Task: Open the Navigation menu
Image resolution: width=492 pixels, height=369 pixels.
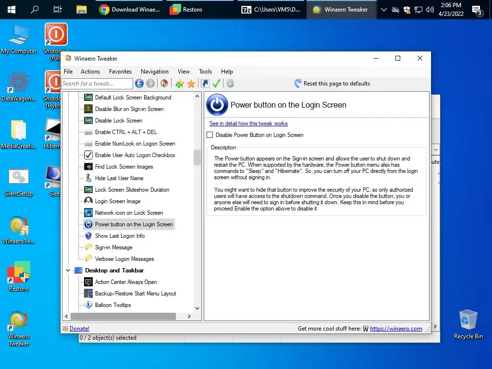Action: click(x=154, y=72)
